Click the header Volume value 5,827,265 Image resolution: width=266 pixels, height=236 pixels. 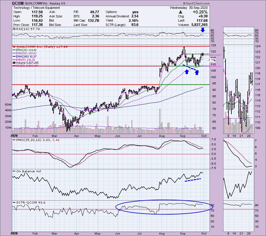(x=199, y=25)
